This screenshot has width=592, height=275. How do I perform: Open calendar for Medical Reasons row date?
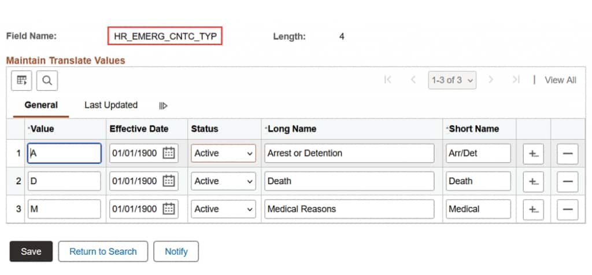click(169, 209)
